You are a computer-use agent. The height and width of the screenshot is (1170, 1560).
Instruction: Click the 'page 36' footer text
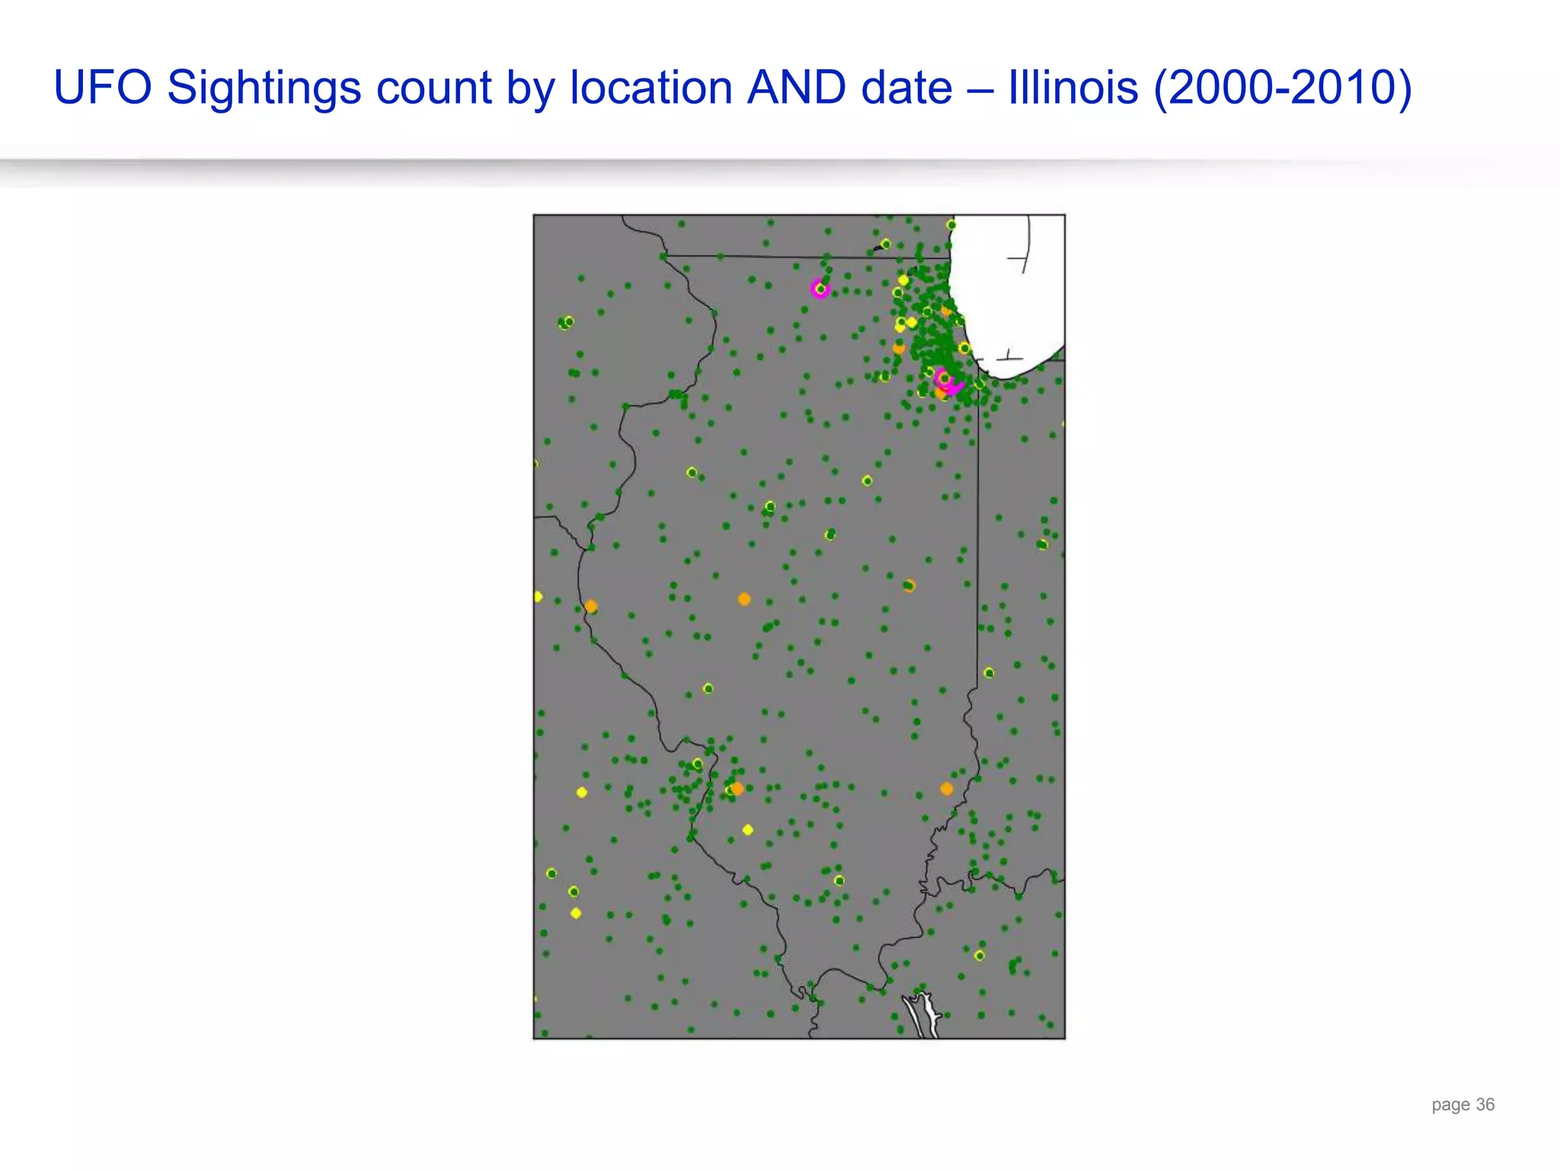1462,1104
